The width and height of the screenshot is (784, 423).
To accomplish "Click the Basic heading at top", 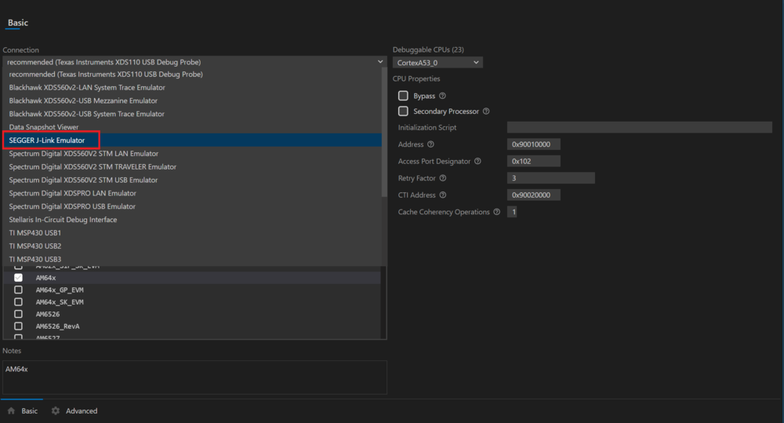I will [x=18, y=23].
